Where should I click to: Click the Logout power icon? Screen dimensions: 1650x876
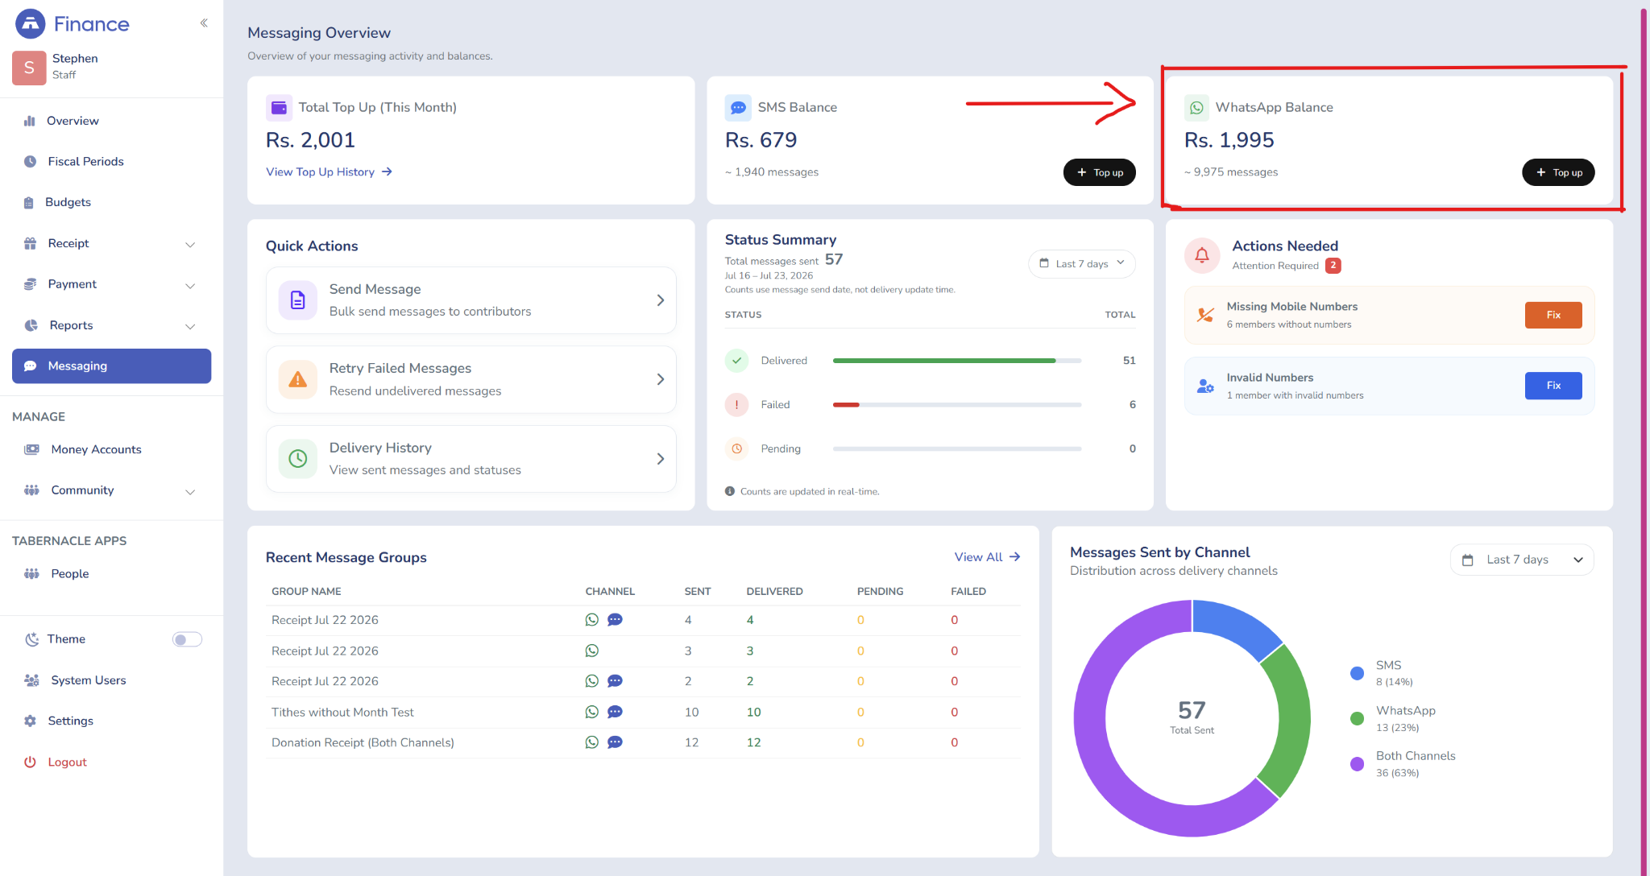[30, 762]
